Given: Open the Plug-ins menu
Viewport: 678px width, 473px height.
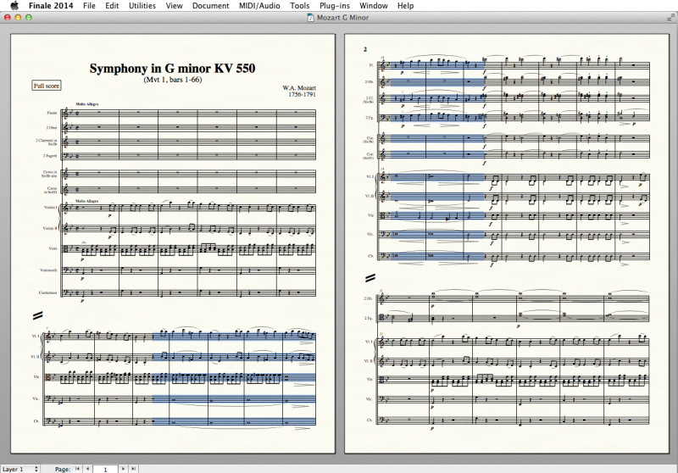Looking at the screenshot, I should [334, 6].
